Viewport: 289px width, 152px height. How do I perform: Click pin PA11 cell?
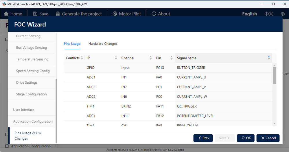165,106
